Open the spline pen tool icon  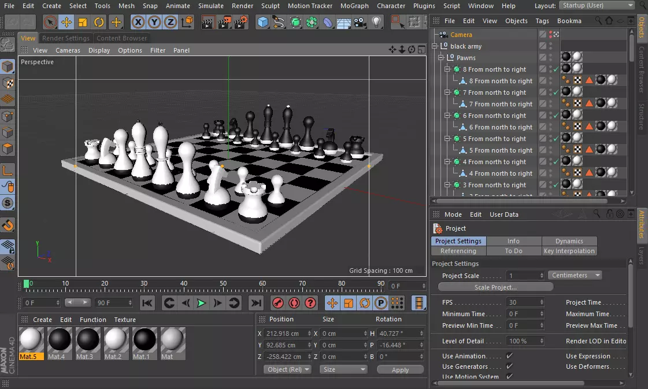click(279, 22)
